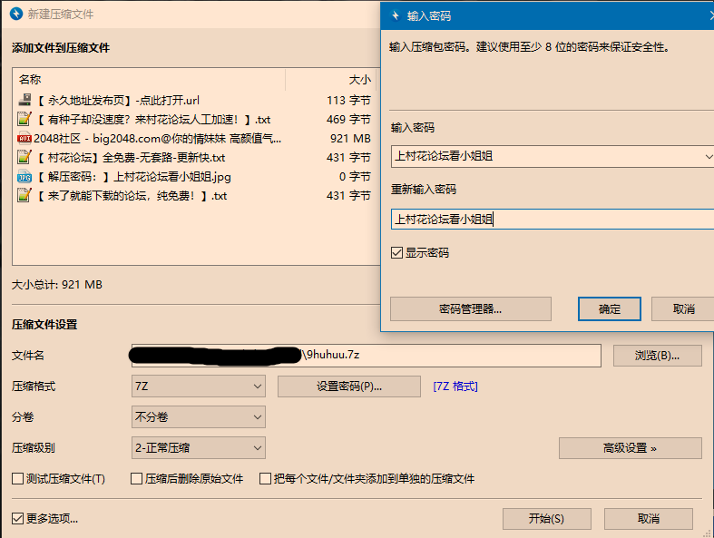
Task: Enable the 测试压缩文件(T) checkbox
Action: pos(17,479)
